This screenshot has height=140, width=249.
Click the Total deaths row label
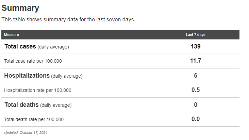pyautogui.click(x=21, y=105)
